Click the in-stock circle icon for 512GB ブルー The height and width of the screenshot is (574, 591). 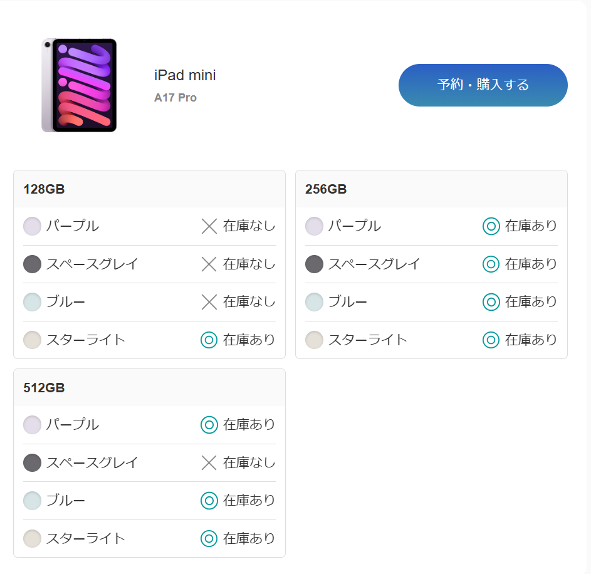click(209, 501)
